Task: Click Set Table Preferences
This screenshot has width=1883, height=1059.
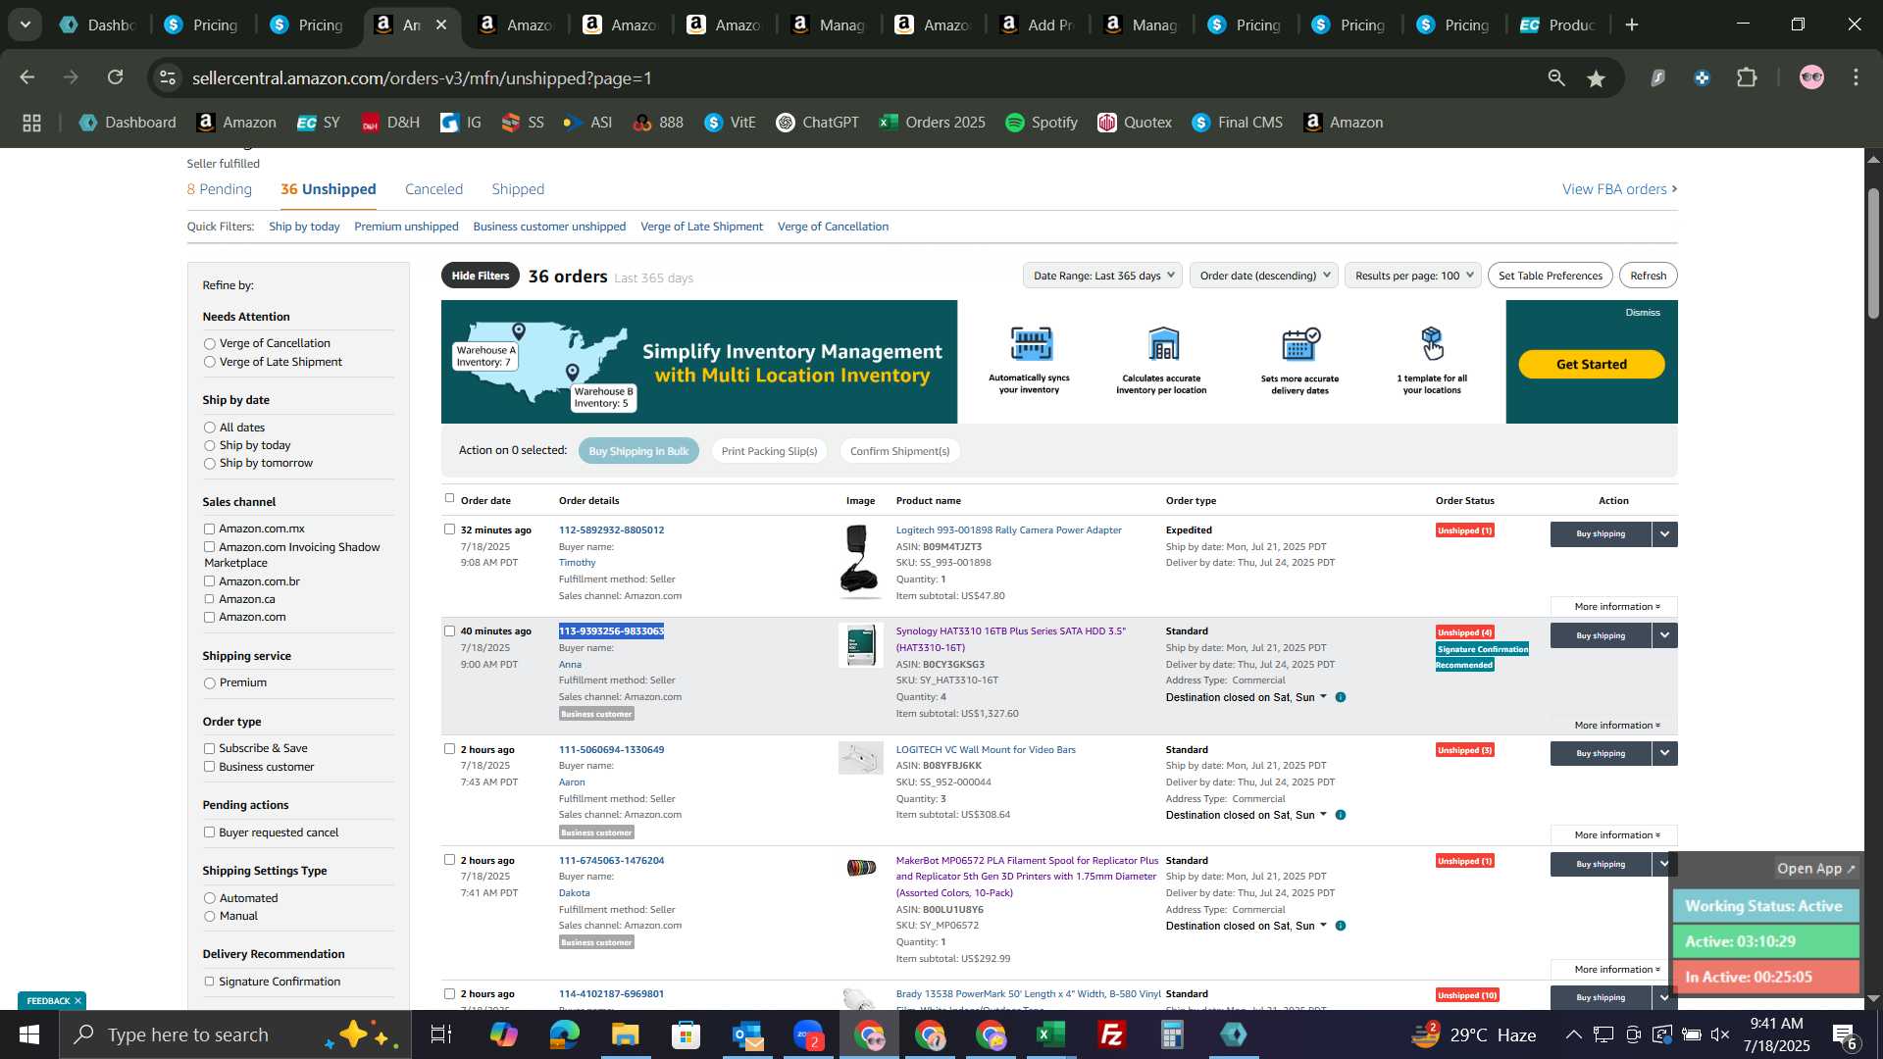Action: click(1550, 276)
